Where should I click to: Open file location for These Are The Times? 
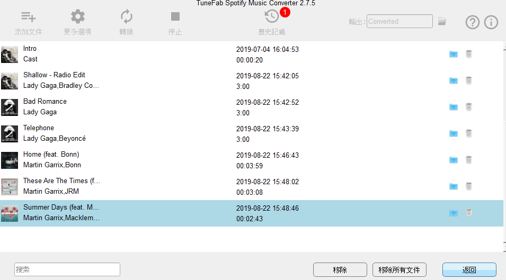[454, 186]
